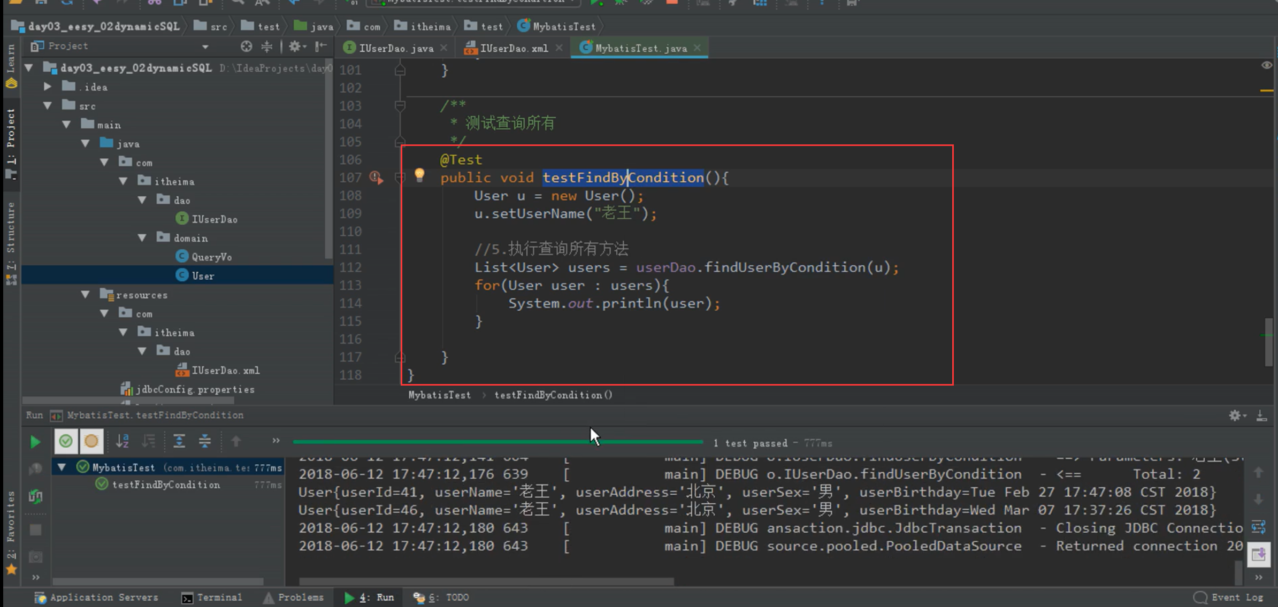Click the collapse all icon in the Run panel
Image resolution: width=1278 pixels, height=607 pixels.
coord(205,441)
